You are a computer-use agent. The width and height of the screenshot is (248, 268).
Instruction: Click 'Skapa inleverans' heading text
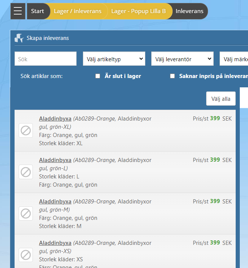point(48,38)
